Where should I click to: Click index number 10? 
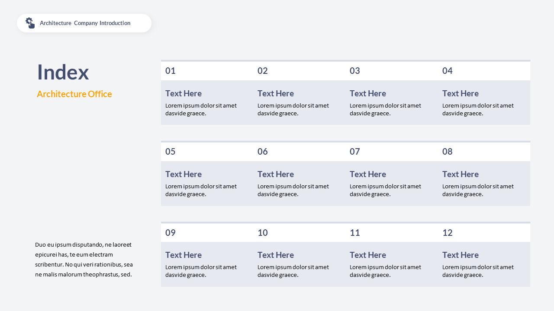click(263, 233)
